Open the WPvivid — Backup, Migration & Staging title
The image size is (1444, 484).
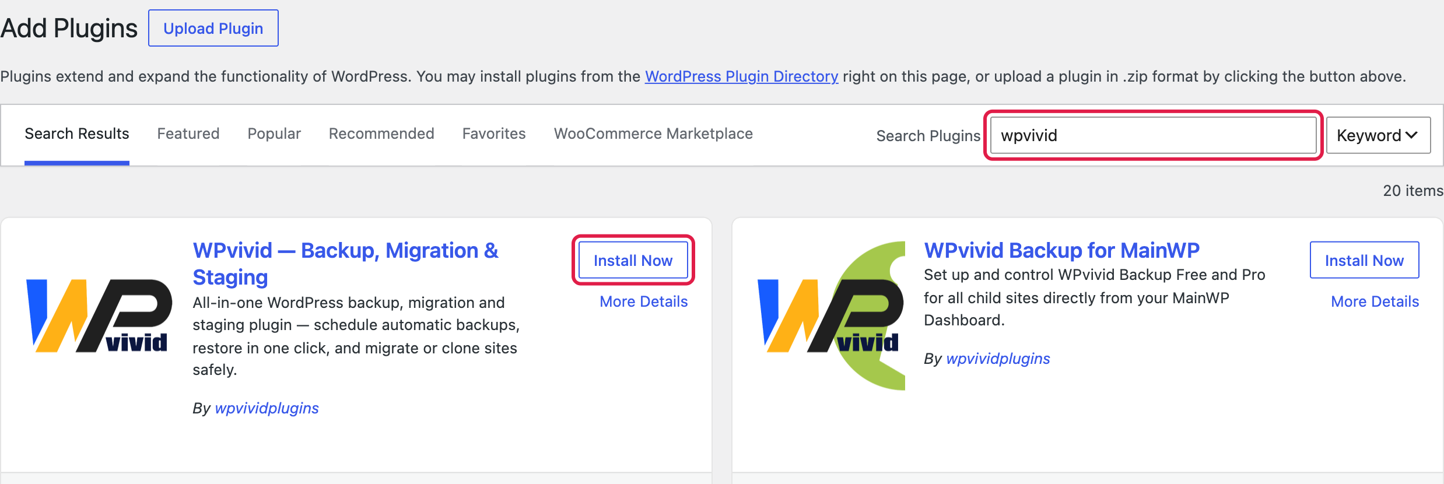tap(346, 264)
